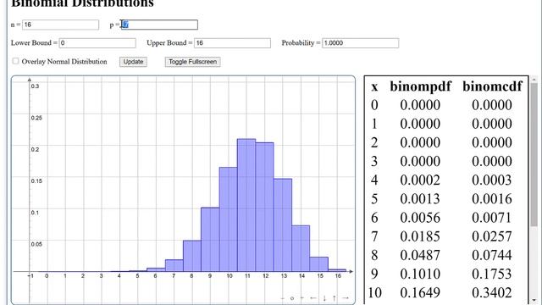Click binomcdf value 0.1753

tap(492, 274)
